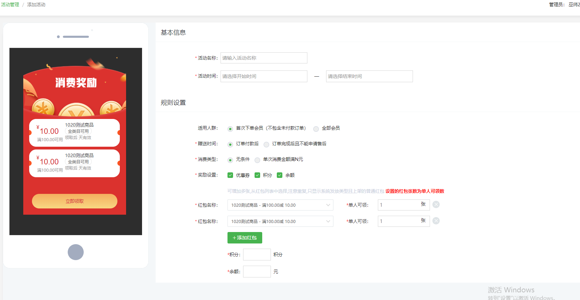Click the 立即领取 button in preview
580x300 pixels.
(x=75, y=201)
